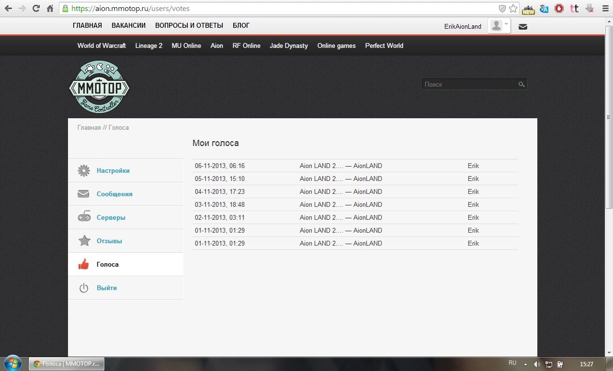613x371 pixels.
Task: Select Perfect World in game navigation
Action: click(384, 45)
